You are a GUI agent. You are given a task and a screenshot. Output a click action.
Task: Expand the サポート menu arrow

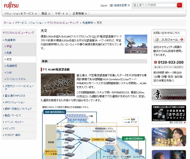click(x=67, y=14)
